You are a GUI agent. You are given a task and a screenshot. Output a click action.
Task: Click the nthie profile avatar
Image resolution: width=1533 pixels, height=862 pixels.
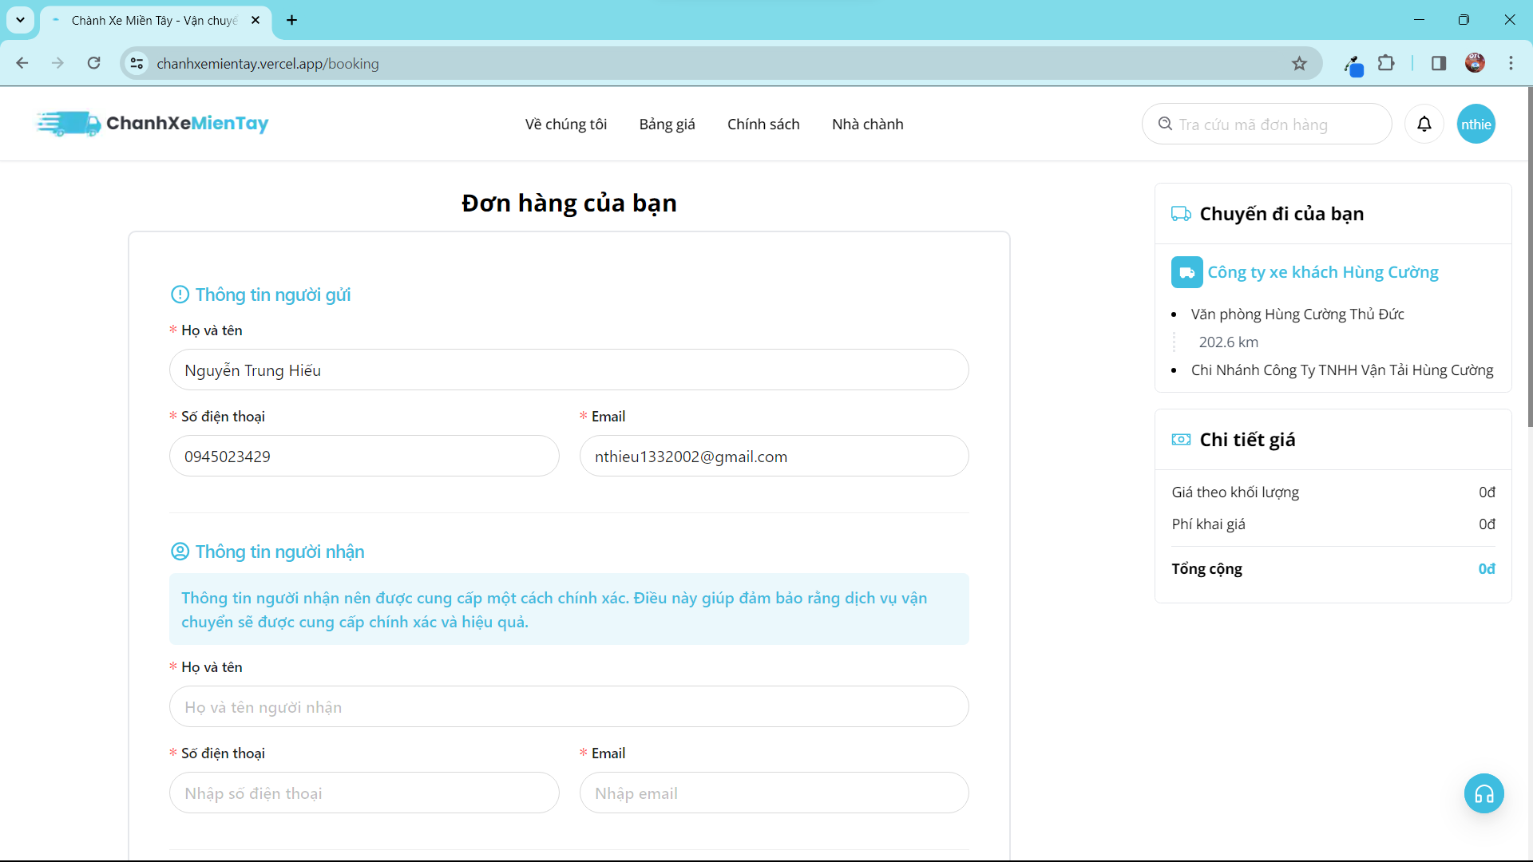pos(1476,124)
